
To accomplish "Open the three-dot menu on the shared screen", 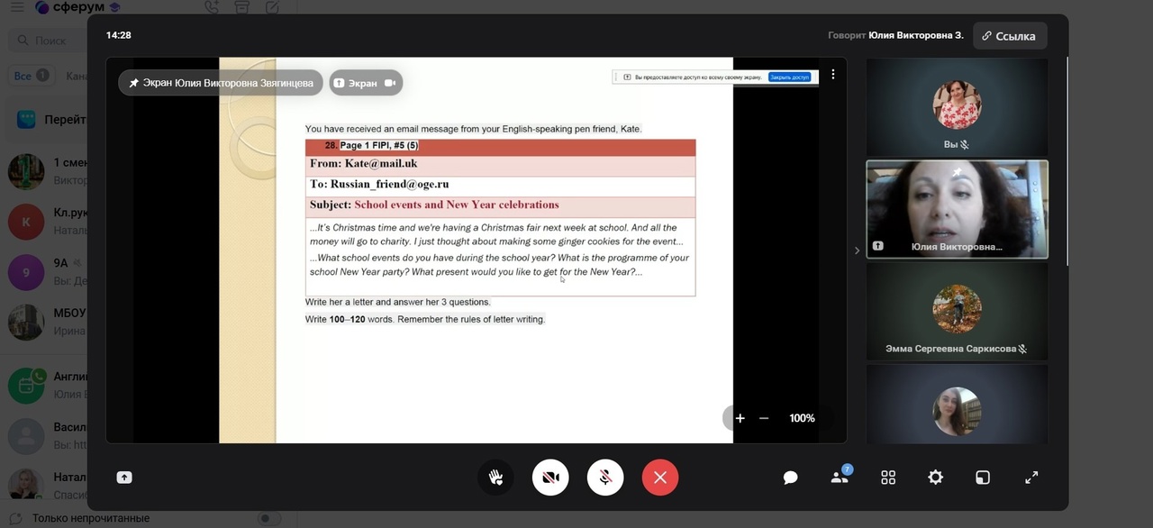I will tap(833, 74).
